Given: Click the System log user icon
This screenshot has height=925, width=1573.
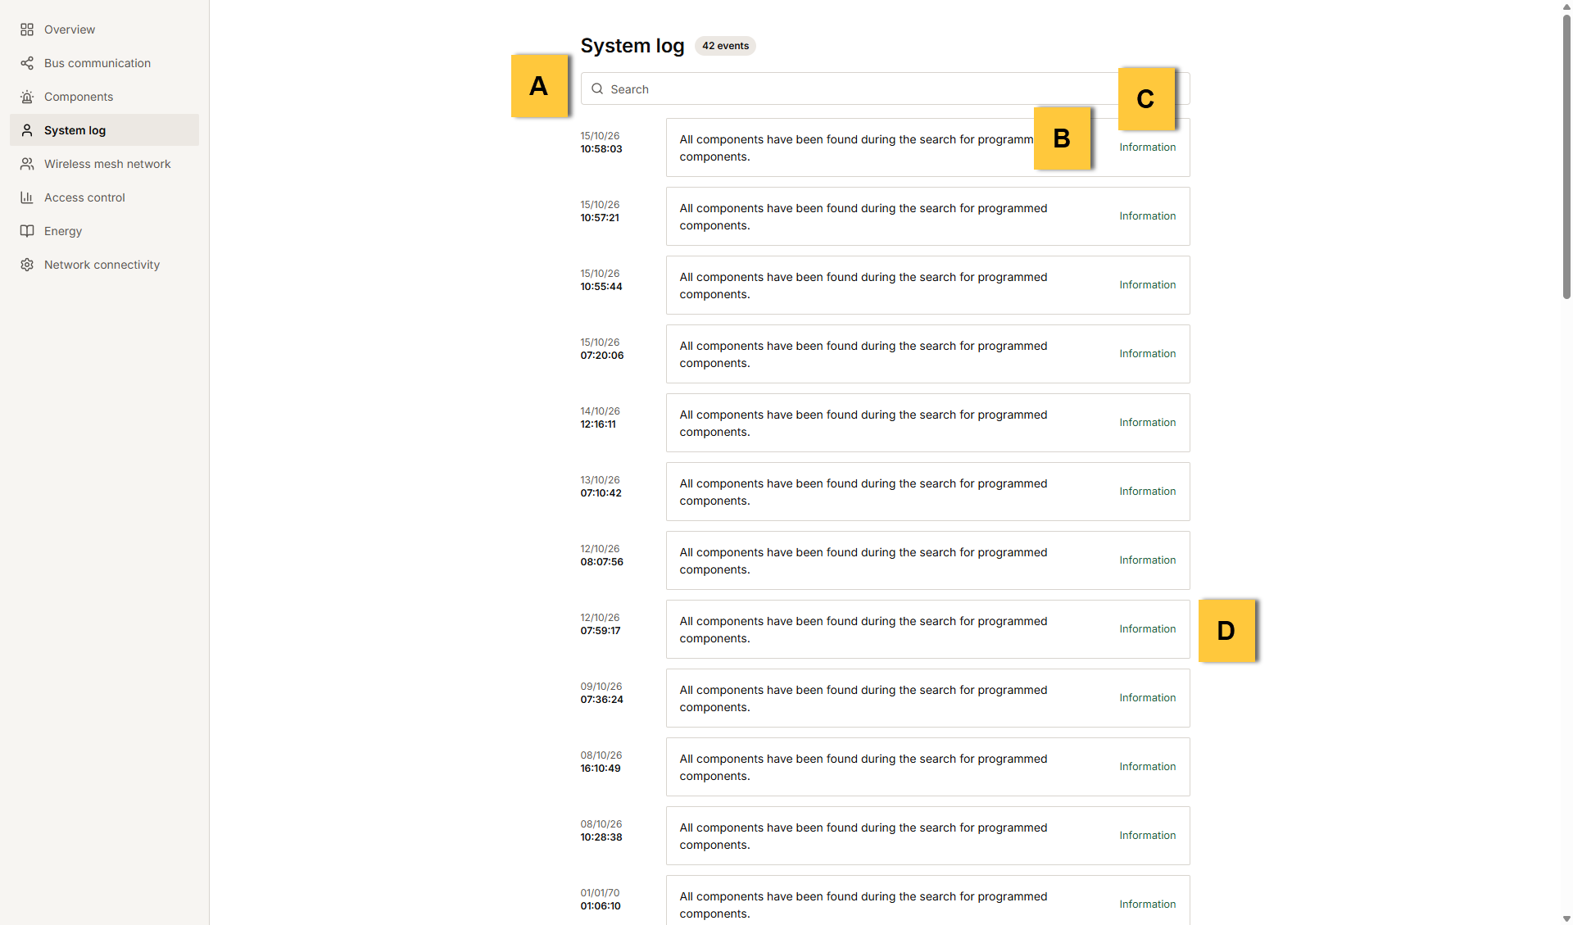Looking at the screenshot, I should tap(27, 130).
